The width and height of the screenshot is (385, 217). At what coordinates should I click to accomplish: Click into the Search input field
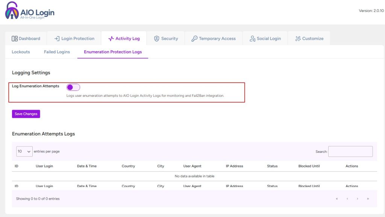[x=350, y=151]
